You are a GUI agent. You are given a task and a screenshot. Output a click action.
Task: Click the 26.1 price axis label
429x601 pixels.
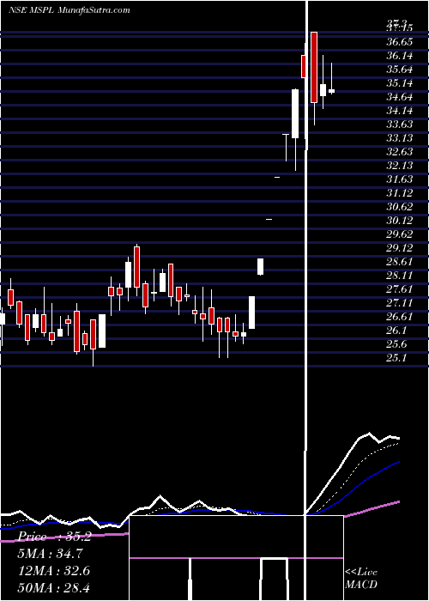pos(396,331)
